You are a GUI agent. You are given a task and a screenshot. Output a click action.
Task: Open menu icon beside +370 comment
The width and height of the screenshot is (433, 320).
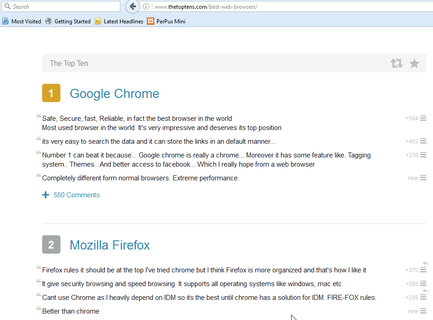pyautogui.click(x=423, y=270)
